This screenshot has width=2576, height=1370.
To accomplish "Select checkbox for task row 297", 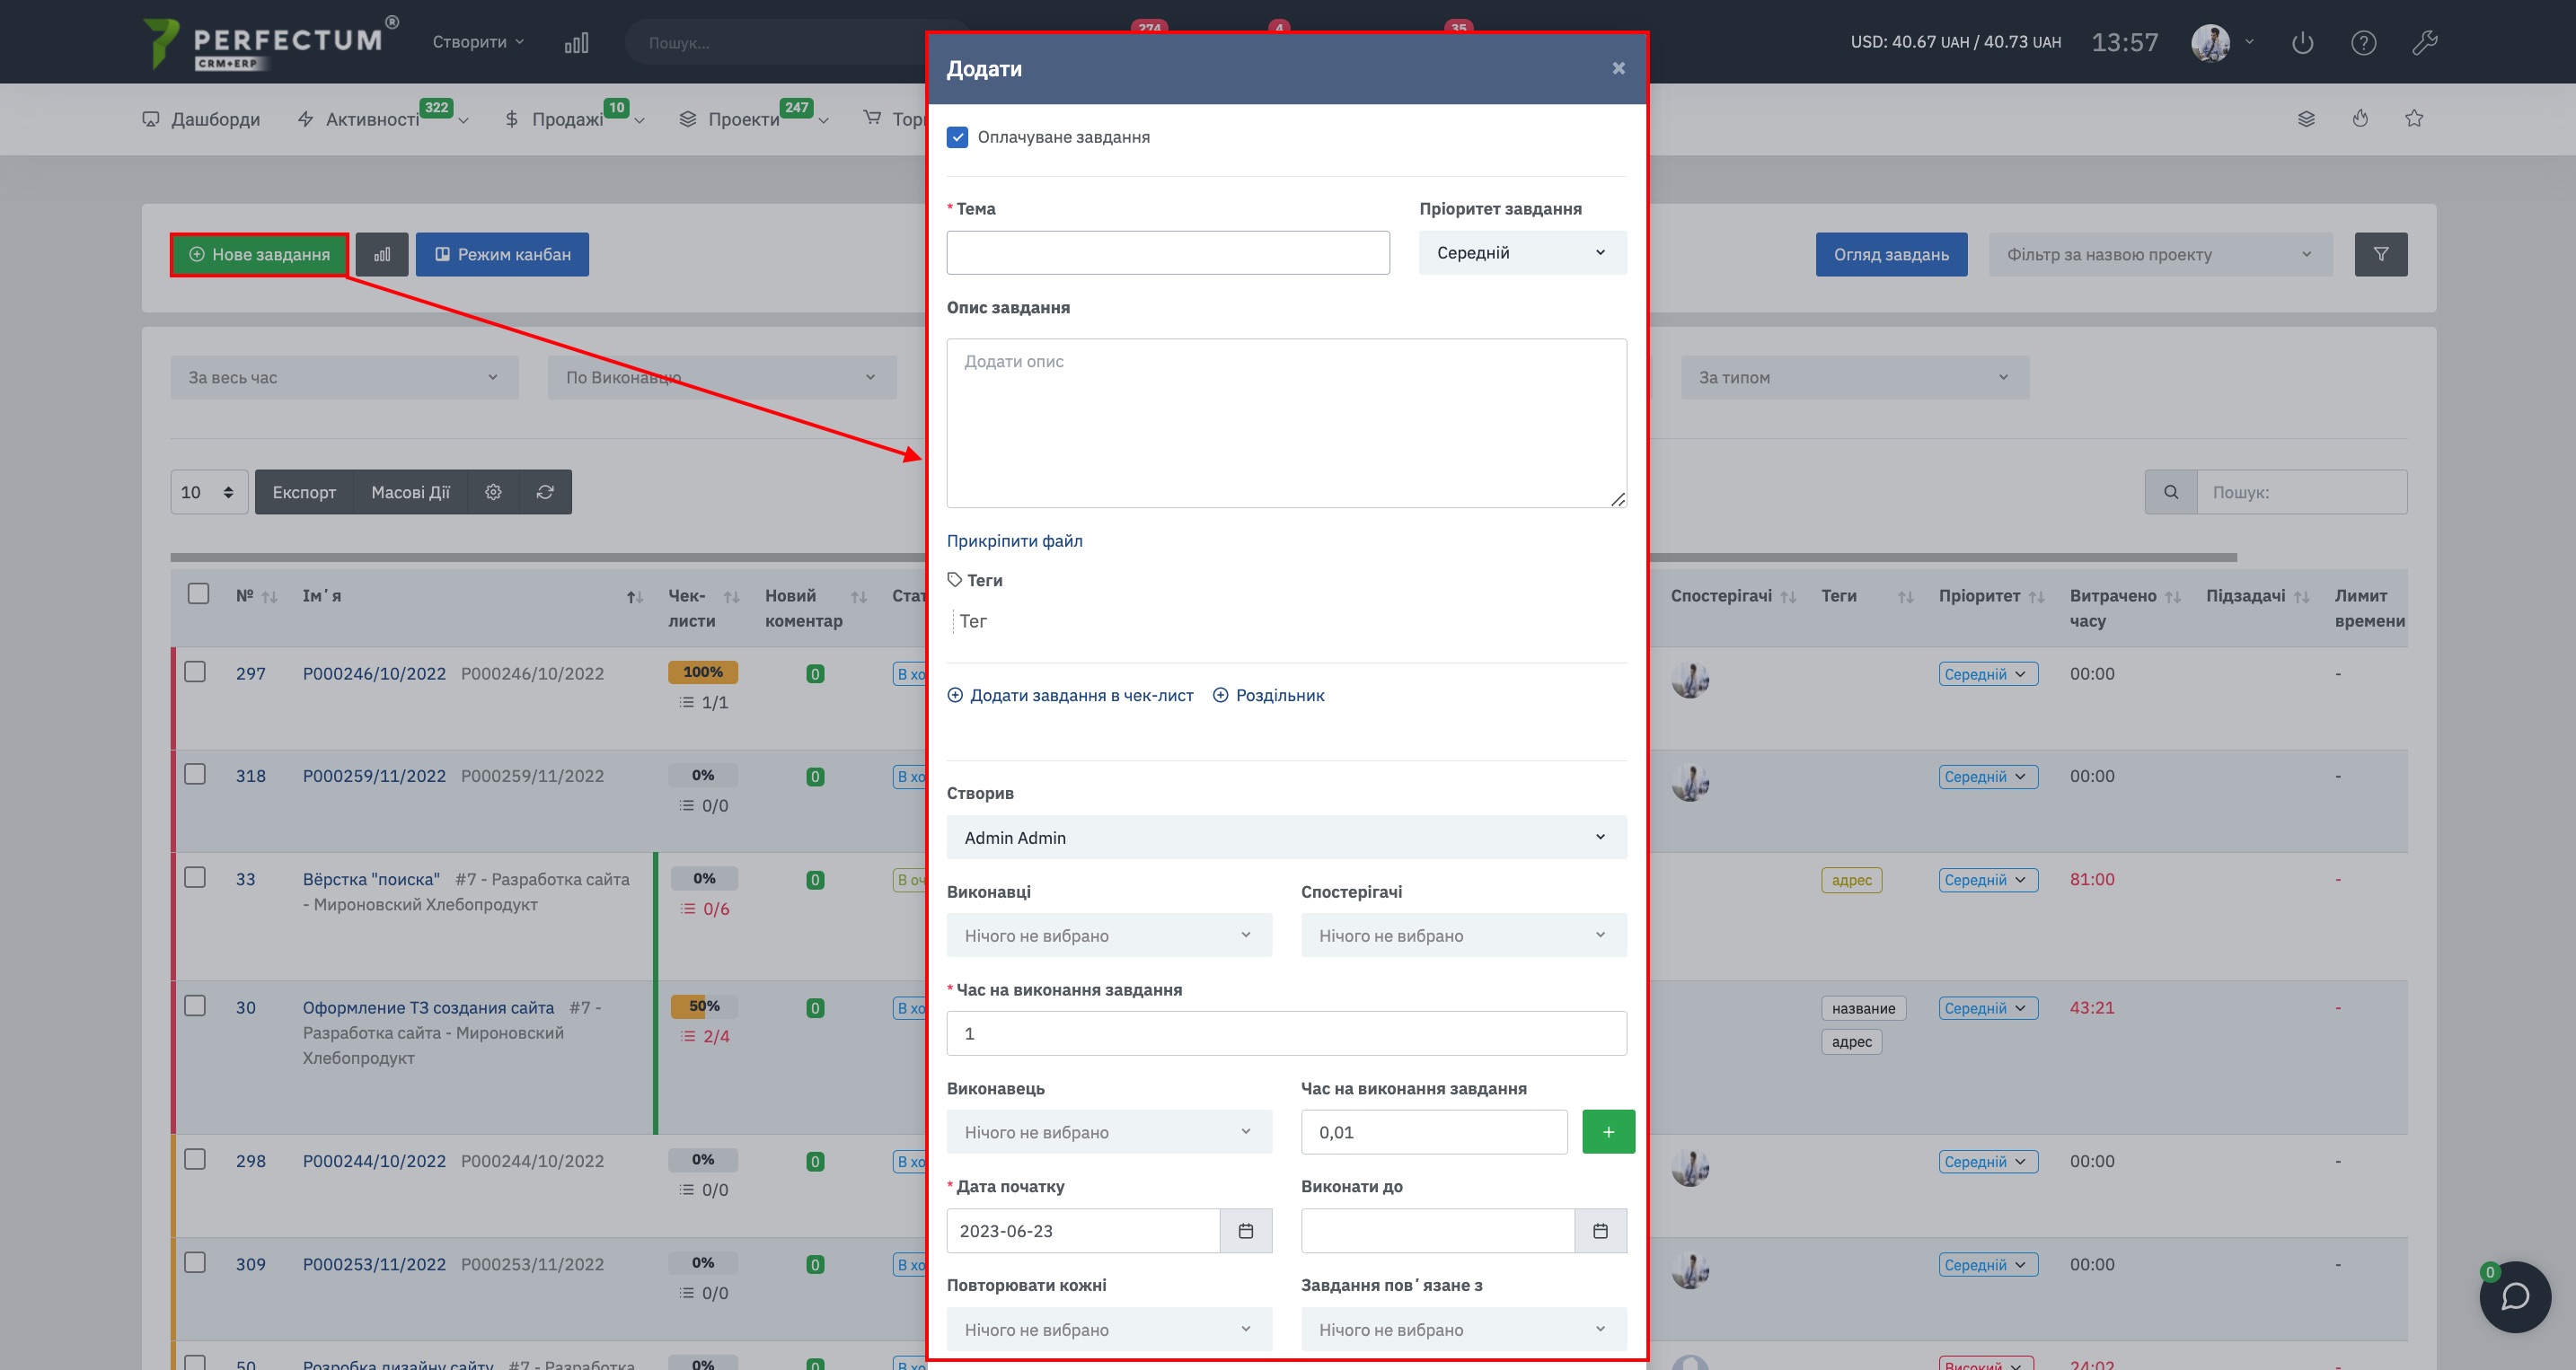I will pos(195,672).
